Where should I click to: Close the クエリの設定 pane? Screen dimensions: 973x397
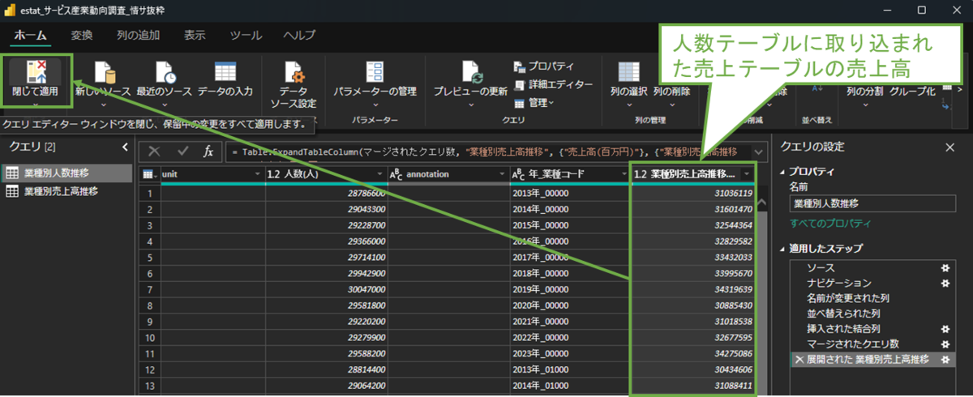[x=950, y=147]
